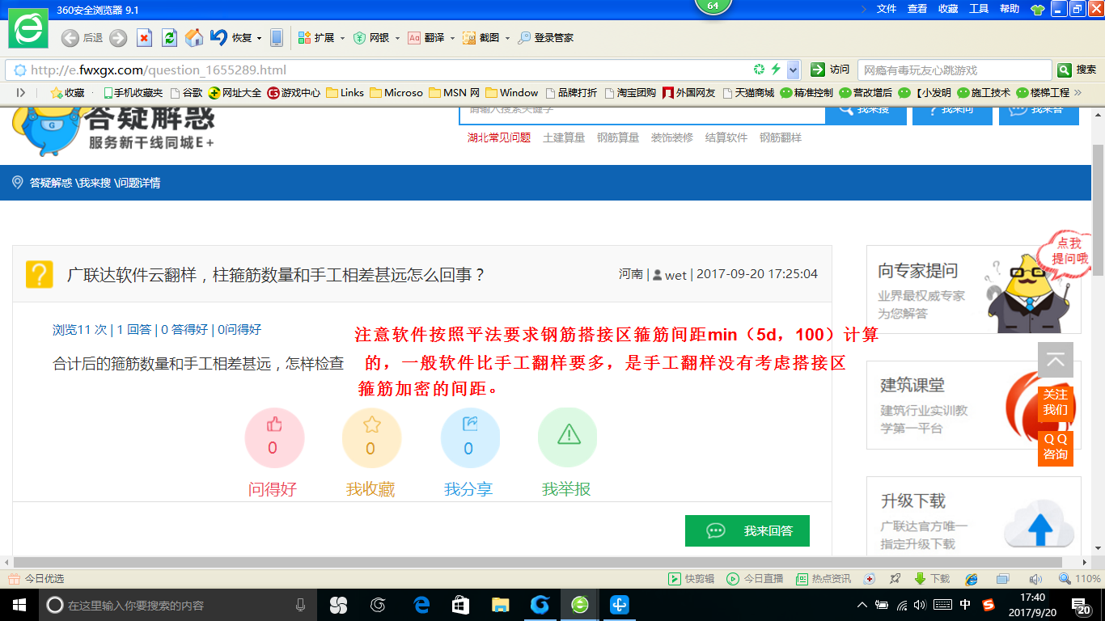Open the 查看 menu
Screen dimensions: 1105x621
[x=917, y=8]
